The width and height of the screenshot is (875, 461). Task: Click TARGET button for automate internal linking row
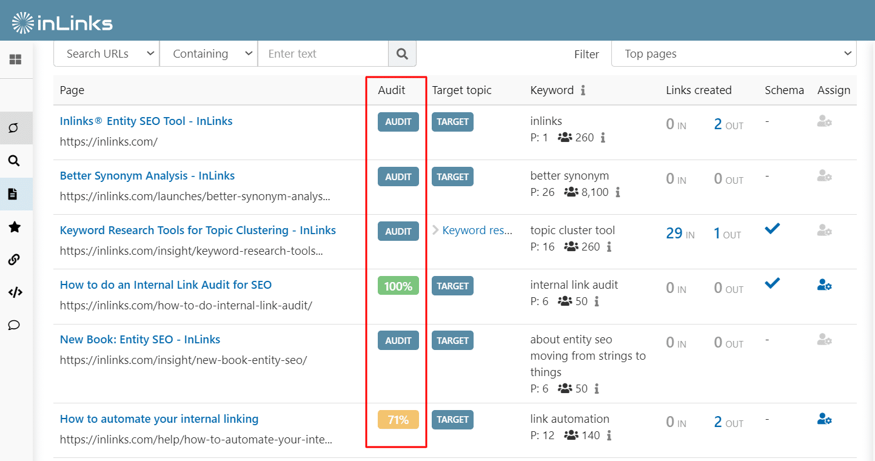tap(453, 420)
